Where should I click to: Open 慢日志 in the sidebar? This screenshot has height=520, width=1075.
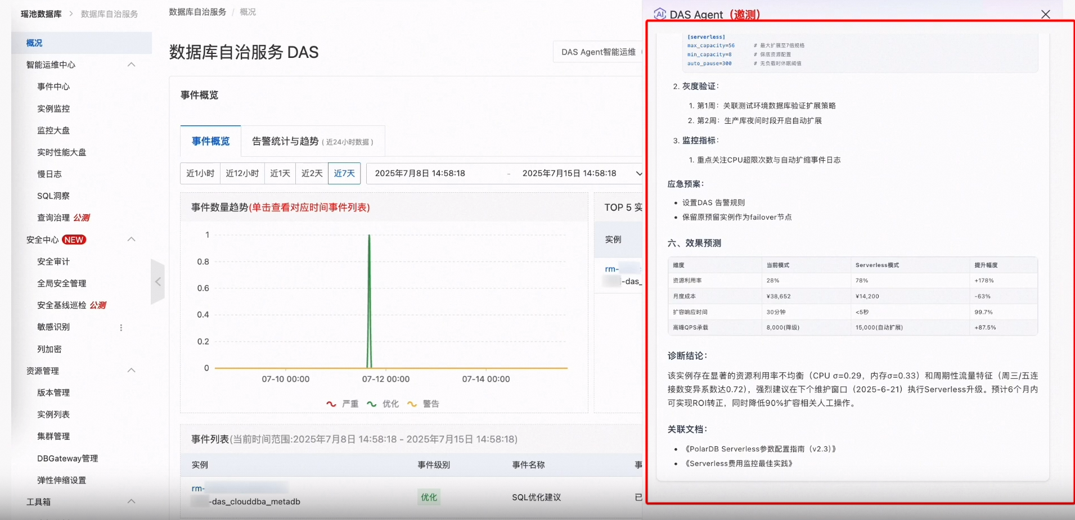click(50, 174)
